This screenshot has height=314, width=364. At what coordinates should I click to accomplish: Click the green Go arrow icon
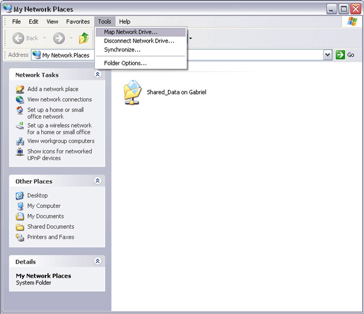coord(340,55)
